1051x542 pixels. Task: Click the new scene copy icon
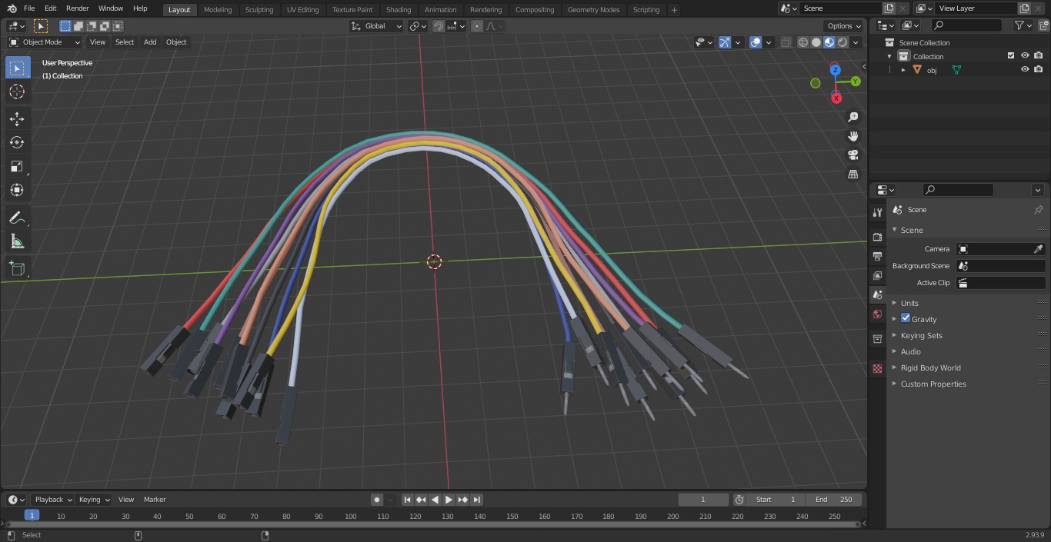(889, 8)
